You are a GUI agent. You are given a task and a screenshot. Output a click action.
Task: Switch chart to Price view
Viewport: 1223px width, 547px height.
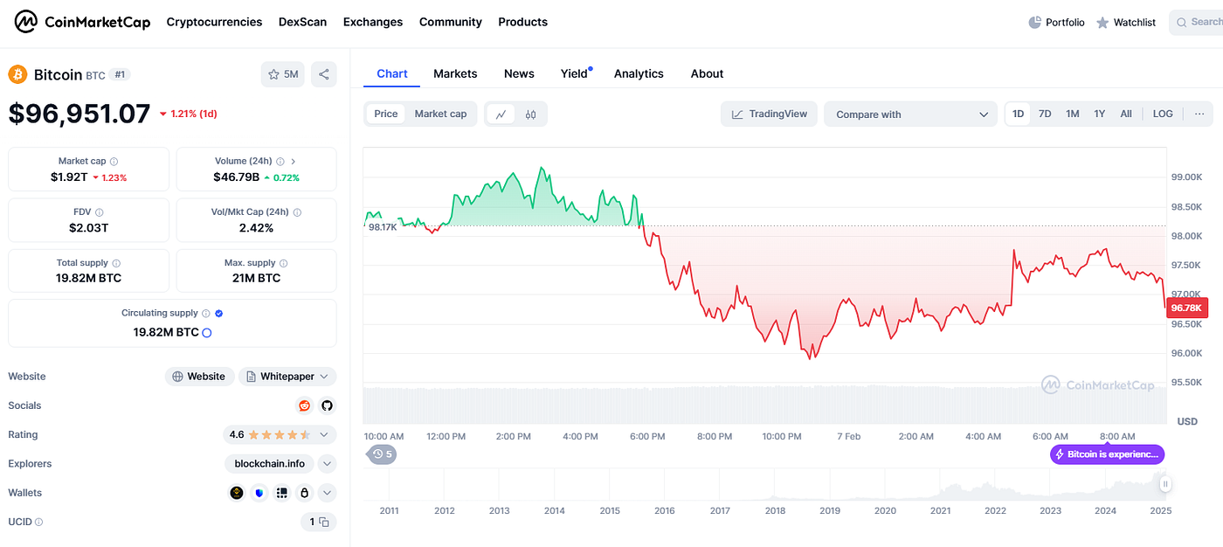pyautogui.click(x=385, y=114)
